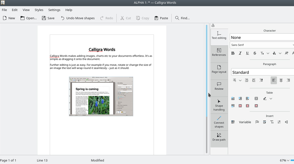
Task: Click the split cells icon
Action: point(256,106)
